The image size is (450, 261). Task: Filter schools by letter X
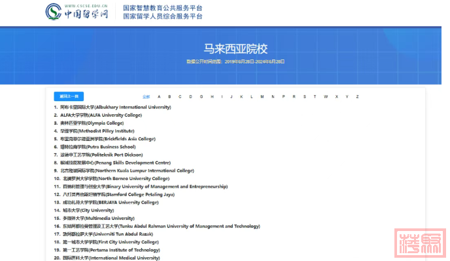[x=337, y=97]
